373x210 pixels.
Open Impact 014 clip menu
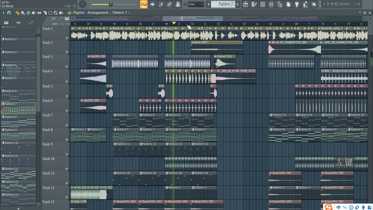tap(216, 56)
